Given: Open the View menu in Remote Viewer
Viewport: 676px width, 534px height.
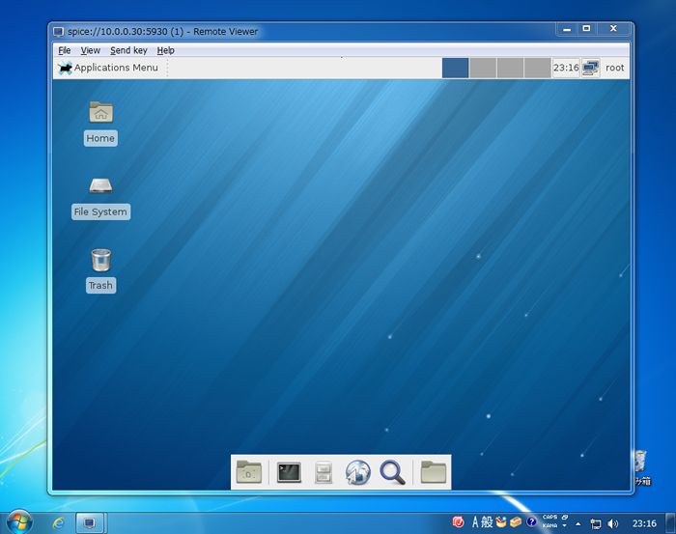Looking at the screenshot, I should point(91,50).
